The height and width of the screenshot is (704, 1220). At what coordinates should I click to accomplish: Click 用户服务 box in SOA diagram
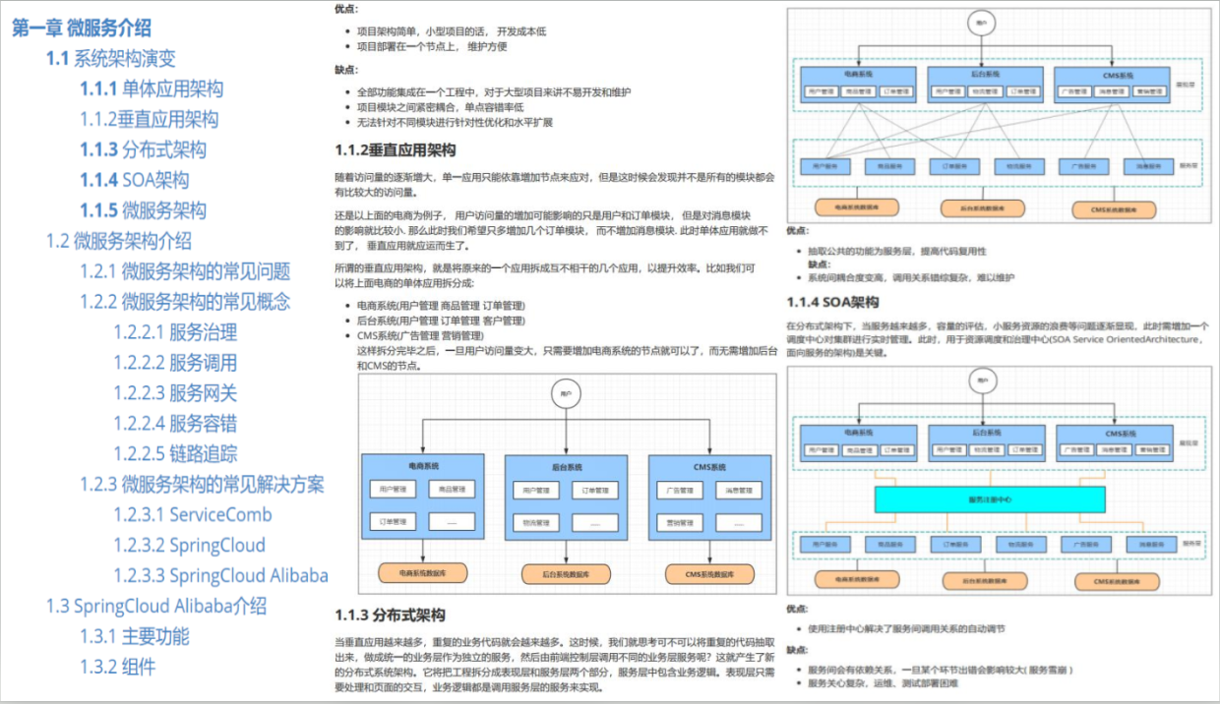pos(824,544)
